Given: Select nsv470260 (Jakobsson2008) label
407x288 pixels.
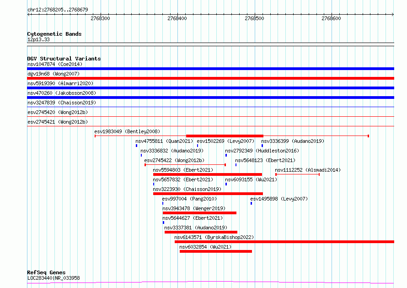Looking at the screenshot, I should click(x=62, y=93).
